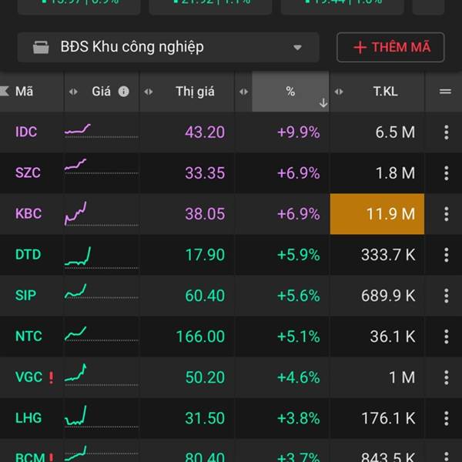Open three-dot menu for KBC row

[446, 214]
